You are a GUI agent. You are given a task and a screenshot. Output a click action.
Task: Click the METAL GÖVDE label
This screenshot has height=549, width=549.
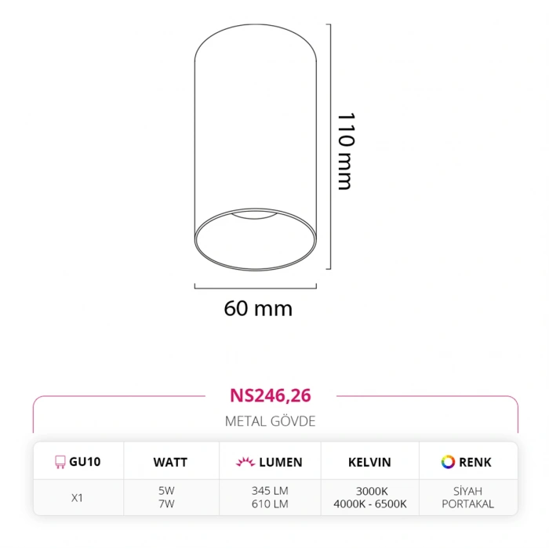[x=270, y=421]
